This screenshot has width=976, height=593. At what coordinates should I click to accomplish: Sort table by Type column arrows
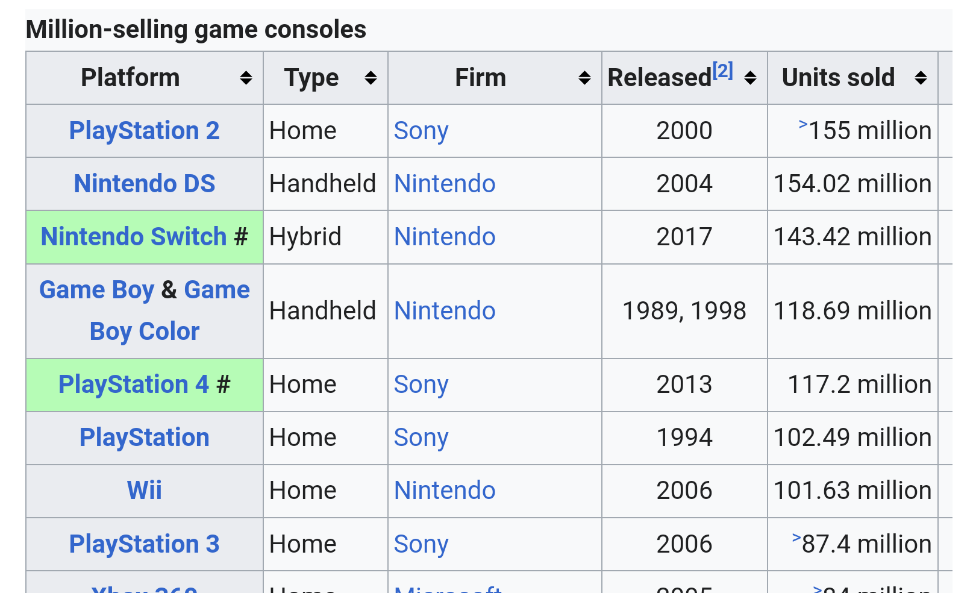coord(371,78)
